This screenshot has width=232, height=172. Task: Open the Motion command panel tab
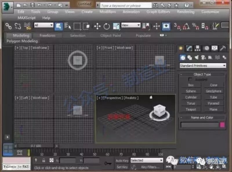click(x=206, y=48)
